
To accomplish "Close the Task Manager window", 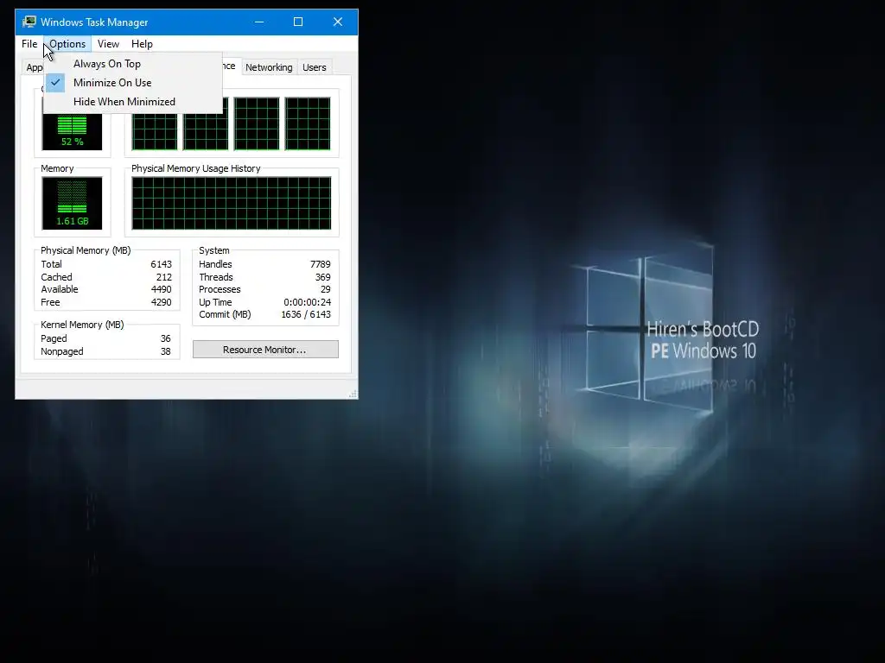I will [x=338, y=22].
